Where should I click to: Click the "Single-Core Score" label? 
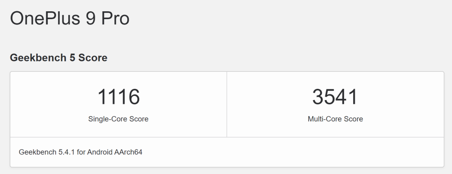pyautogui.click(x=118, y=119)
